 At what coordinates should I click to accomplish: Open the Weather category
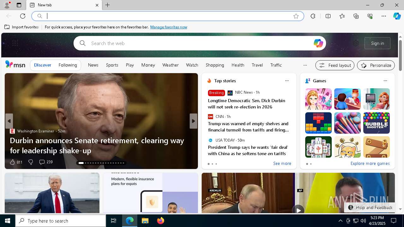pos(170,65)
